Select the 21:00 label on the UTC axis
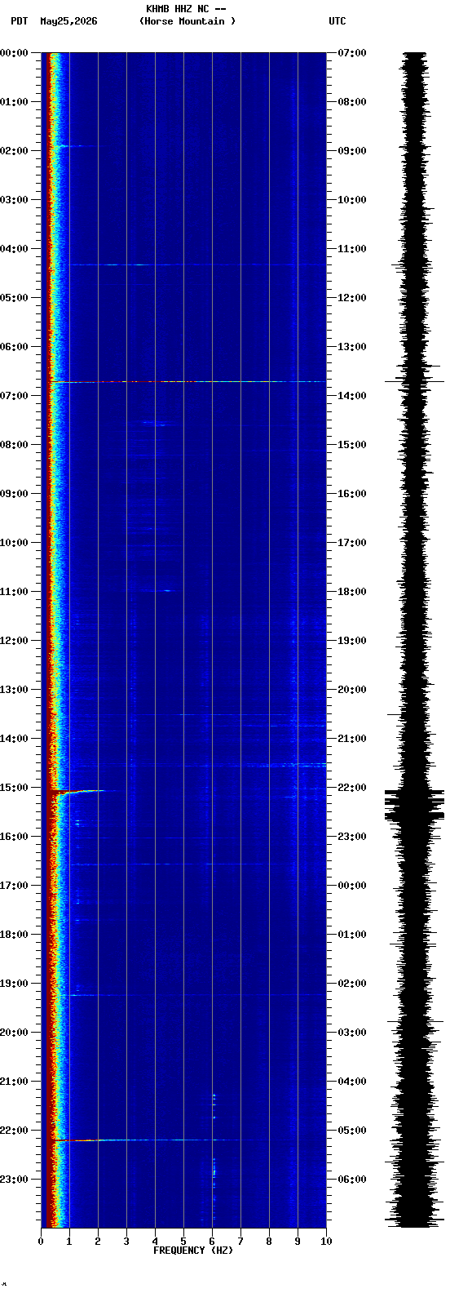450x1293 pixels. 352,739
